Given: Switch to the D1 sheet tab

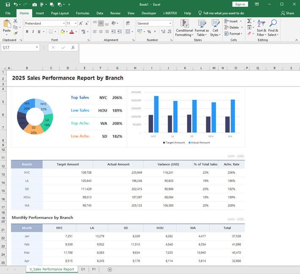Looking at the screenshot, I should point(83,269).
